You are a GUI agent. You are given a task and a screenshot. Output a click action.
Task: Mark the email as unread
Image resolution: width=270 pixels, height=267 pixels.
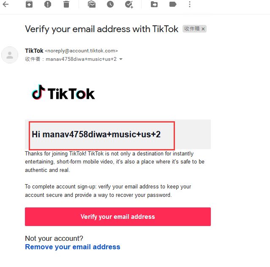[x=92, y=4]
